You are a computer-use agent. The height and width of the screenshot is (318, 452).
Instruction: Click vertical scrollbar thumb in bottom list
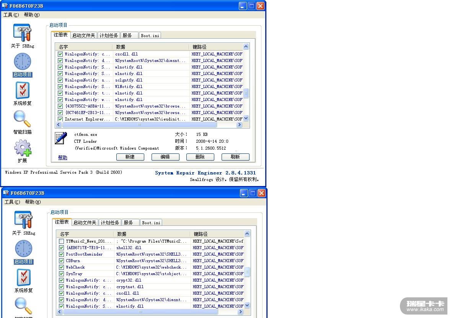coord(247,272)
